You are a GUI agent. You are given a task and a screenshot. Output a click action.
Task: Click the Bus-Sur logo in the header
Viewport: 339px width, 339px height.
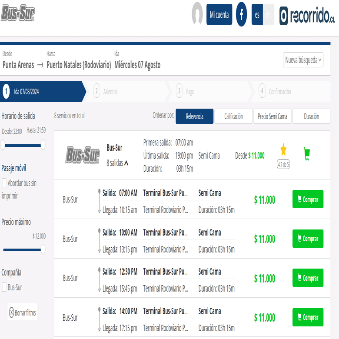[18, 13]
